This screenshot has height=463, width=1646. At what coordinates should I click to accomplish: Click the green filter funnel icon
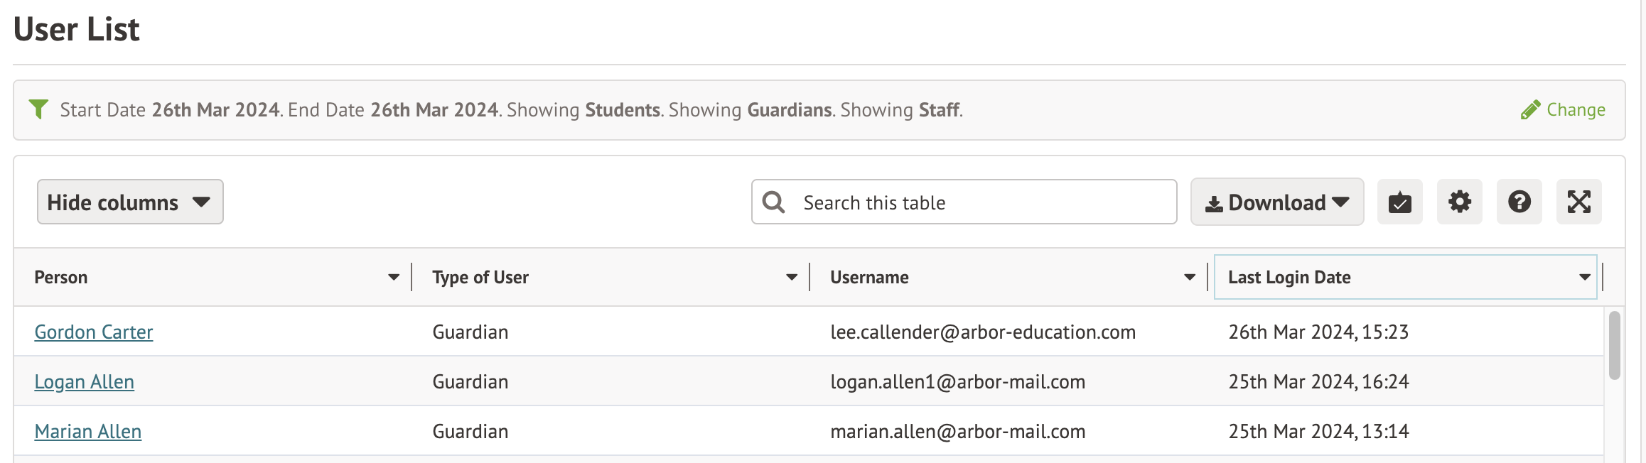(x=38, y=109)
